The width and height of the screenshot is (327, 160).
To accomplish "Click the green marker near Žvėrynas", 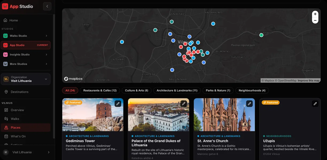I will 155,30.
